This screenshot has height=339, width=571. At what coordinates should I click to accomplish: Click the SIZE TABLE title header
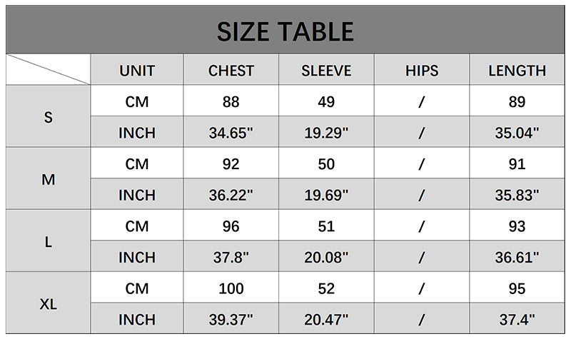[x=285, y=31]
